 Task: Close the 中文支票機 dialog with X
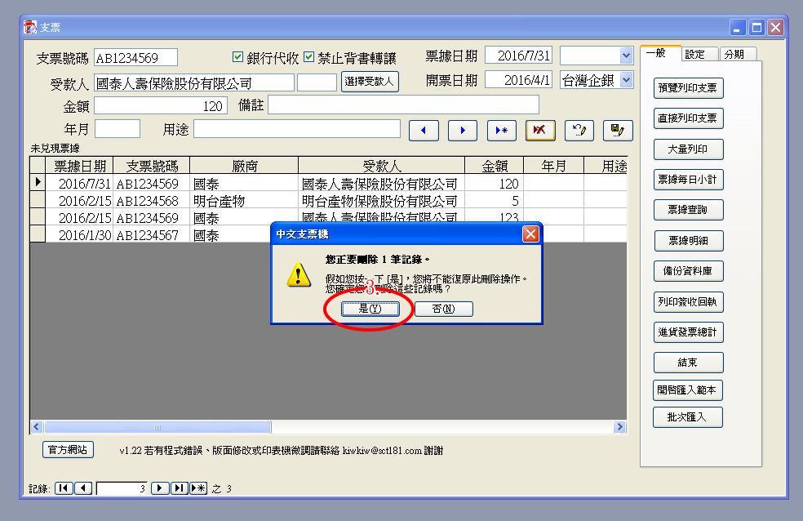tap(530, 234)
